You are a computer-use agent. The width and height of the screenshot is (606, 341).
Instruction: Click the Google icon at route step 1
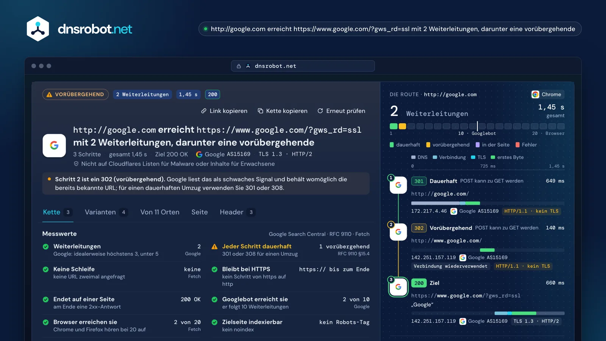tap(398, 185)
